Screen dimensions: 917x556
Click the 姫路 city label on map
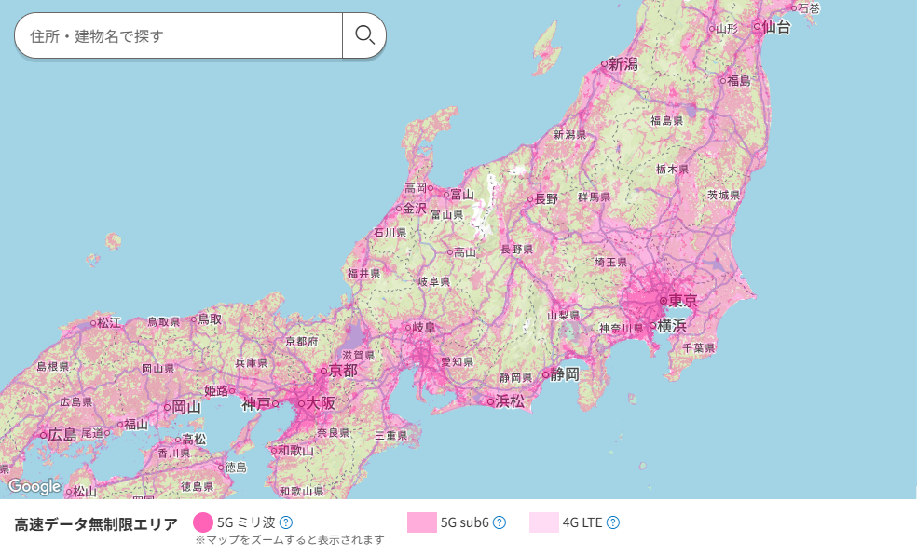(216, 390)
